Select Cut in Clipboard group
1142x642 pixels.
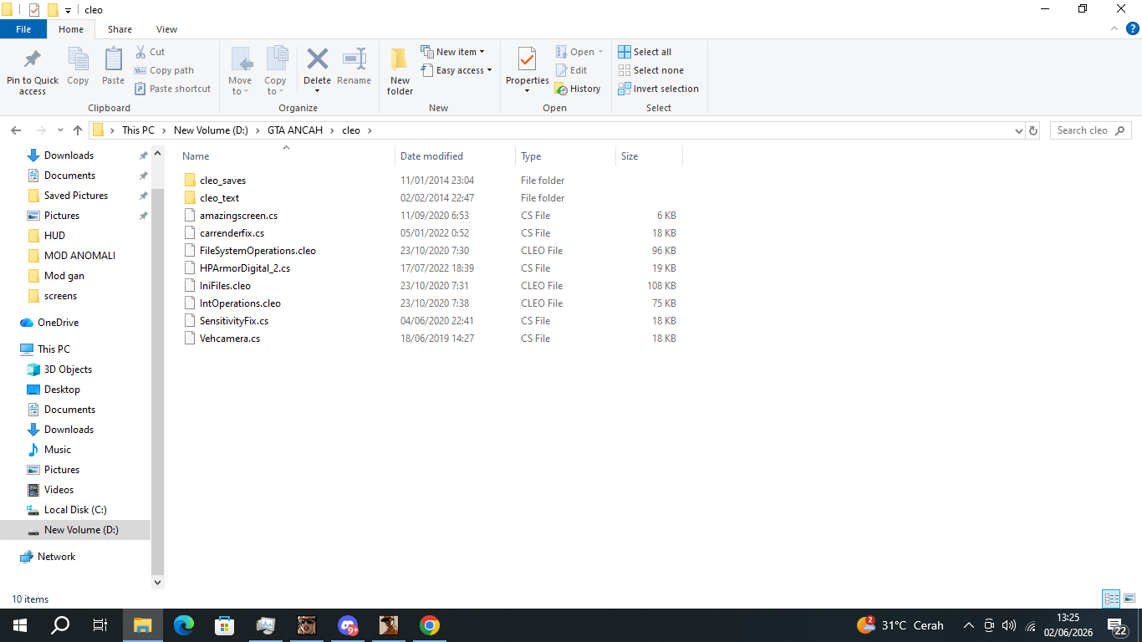tap(150, 52)
